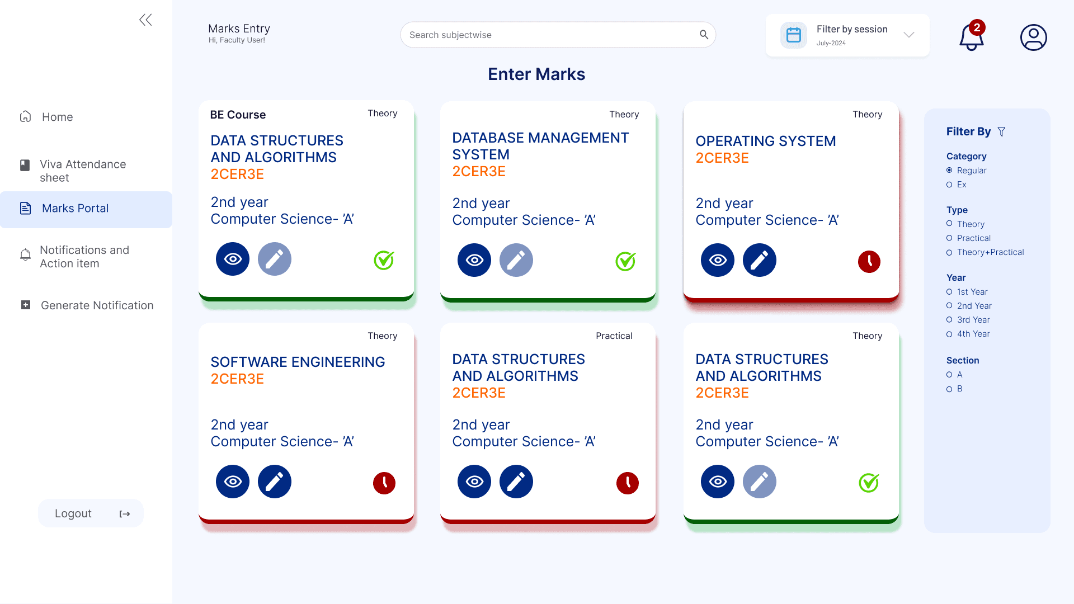Open Viva Attendance sheet from sidebar
The height and width of the screenshot is (604, 1074).
[83, 171]
